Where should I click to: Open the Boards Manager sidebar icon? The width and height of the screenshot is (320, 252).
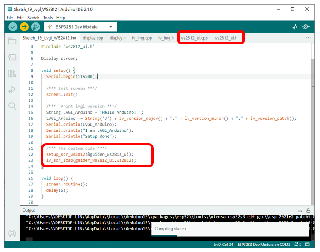[x=12, y=57]
